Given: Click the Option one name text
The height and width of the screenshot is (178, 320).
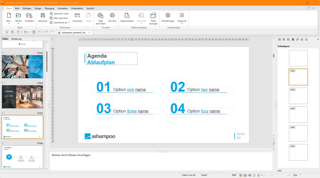Looking at the screenshot, I should [x=130, y=89].
